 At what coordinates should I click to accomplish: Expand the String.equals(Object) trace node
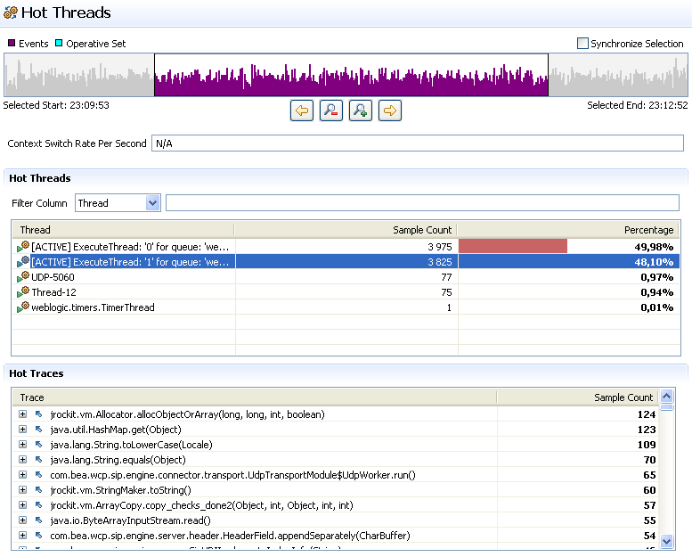coord(23,460)
